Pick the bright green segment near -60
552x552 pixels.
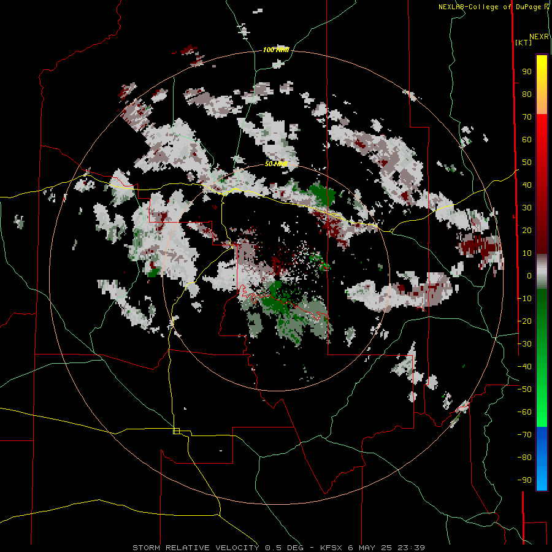click(542, 412)
